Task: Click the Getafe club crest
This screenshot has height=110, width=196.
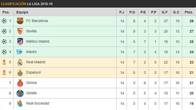Action: (20, 93)
